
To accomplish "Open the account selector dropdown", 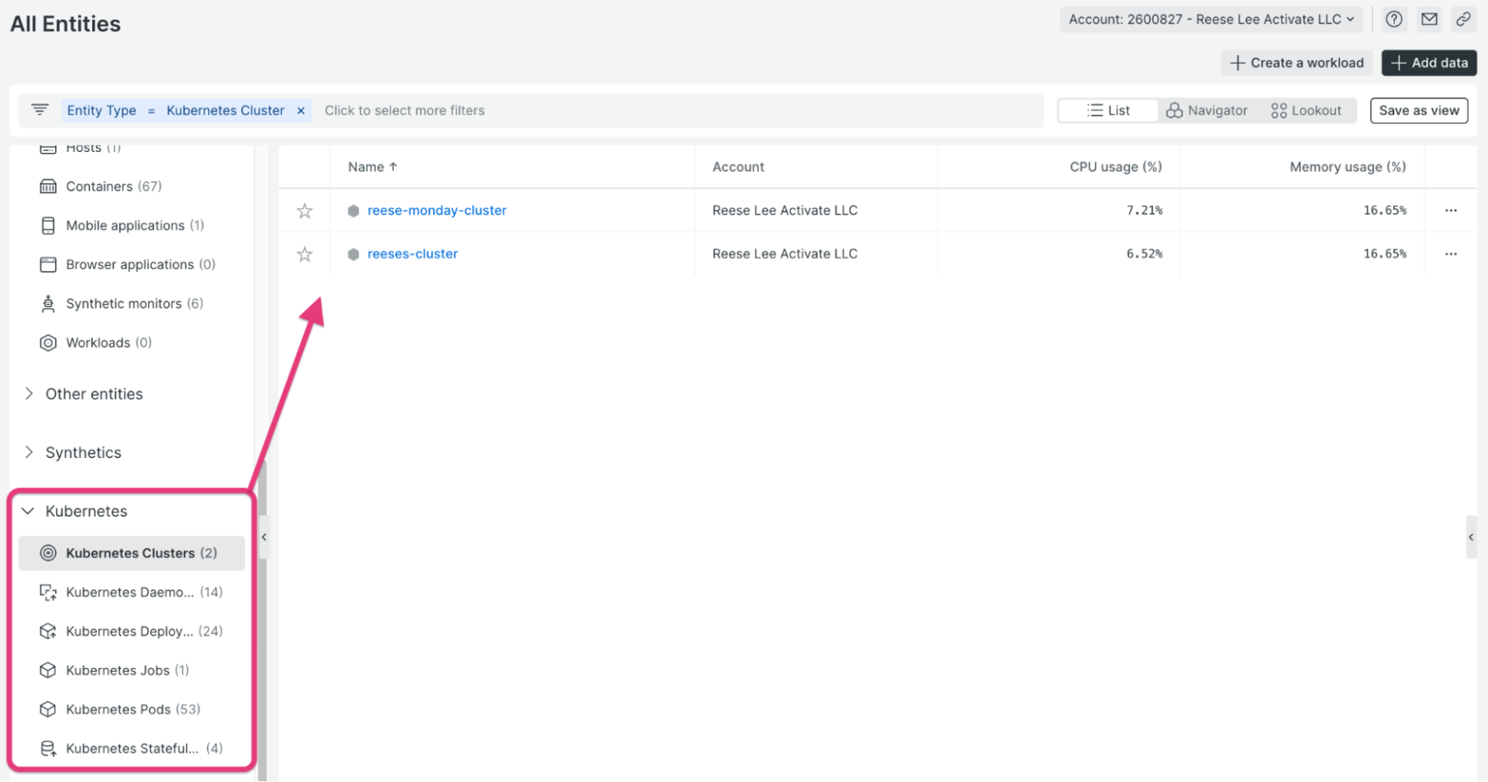I will (x=1211, y=19).
